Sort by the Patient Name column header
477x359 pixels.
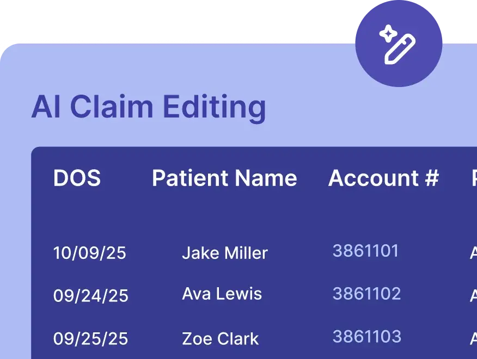coord(225,179)
